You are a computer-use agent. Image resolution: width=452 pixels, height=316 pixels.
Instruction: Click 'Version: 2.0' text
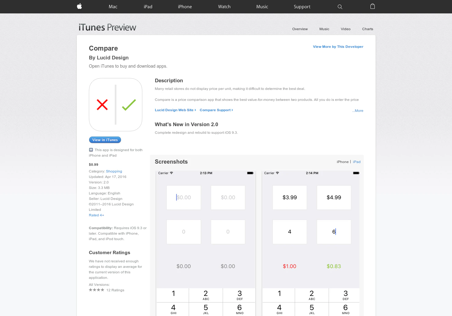(99, 182)
